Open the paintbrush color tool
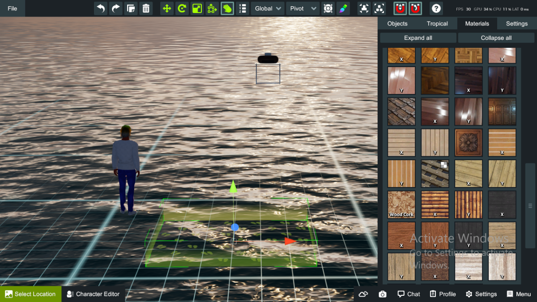537x302 pixels. click(343, 9)
